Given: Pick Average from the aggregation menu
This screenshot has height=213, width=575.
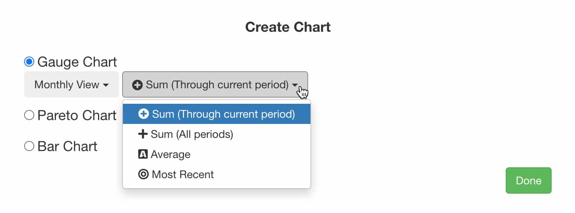Looking at the screenshot, I should pos(217,154).
